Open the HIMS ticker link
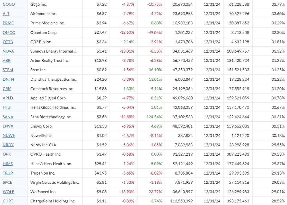The width and height of the screenshot is (287, 205). [x=7, y=164]
